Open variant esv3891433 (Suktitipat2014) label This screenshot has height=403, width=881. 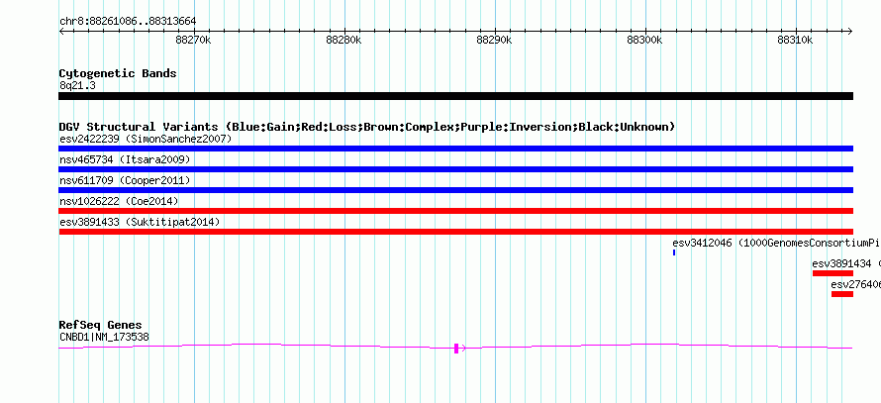[140, 222]
